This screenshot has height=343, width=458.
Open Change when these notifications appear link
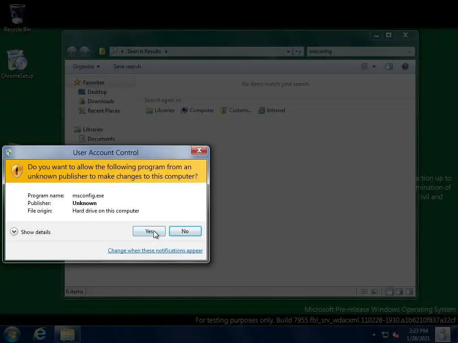click(x=155, y=251)
